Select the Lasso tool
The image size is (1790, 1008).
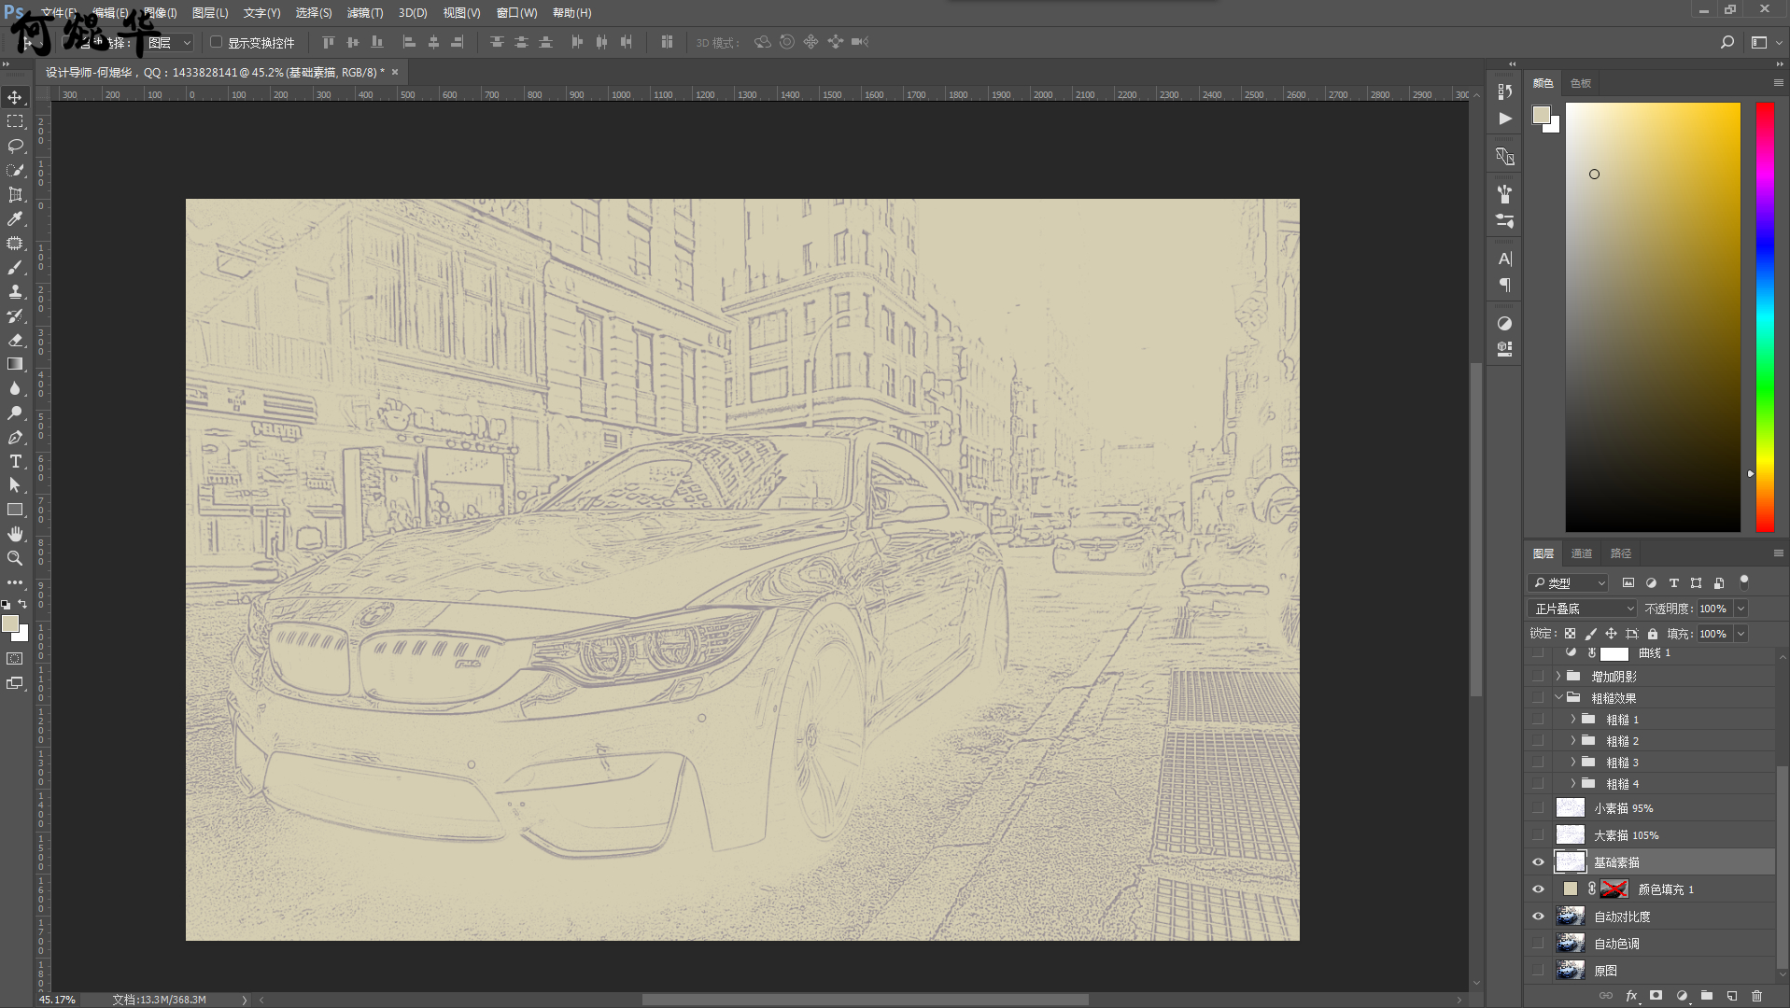coord(15,146)
